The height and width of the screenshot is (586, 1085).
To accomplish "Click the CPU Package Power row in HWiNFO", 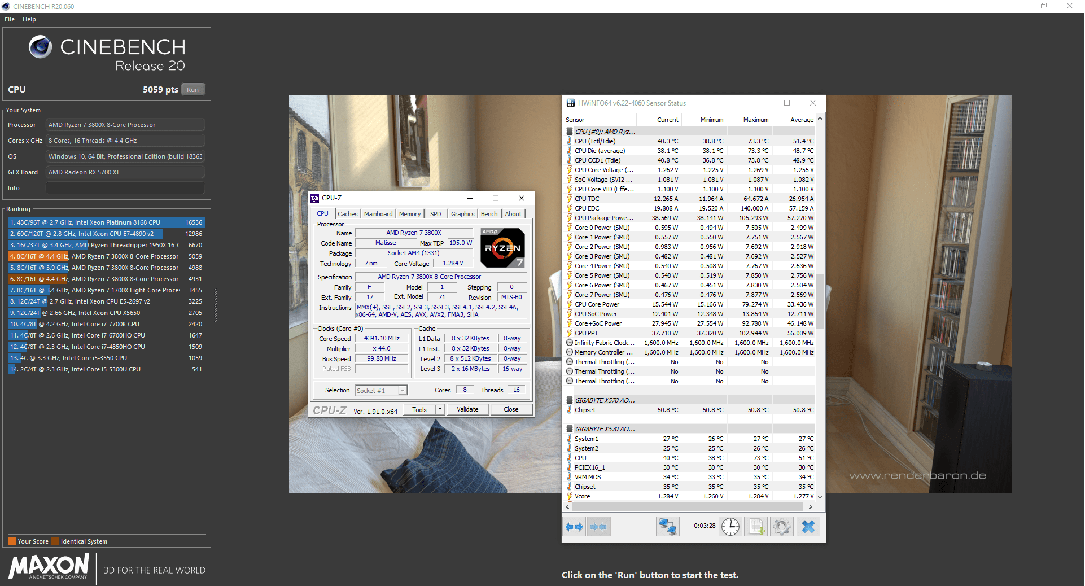I will [690, 218].
